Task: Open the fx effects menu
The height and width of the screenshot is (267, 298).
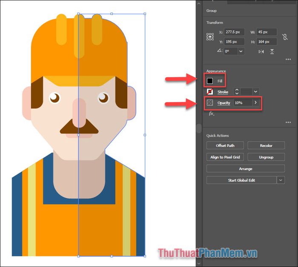Action: pyautogui.click(x=212, y=114)
